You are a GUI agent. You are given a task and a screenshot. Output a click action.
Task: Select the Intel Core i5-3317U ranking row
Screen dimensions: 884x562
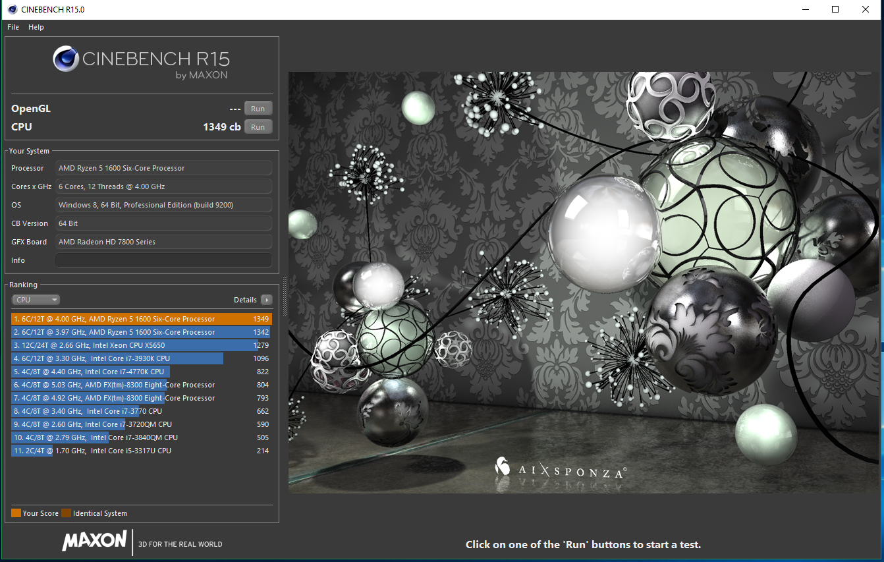point(142,451)
